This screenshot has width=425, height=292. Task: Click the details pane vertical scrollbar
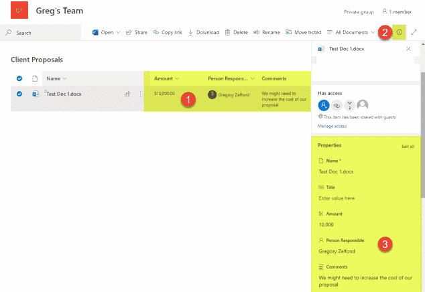[423, 135]
